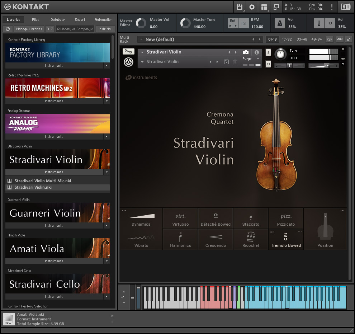355x334 pixels.
Task: Toggle the instrument Solo (S) button
Action: pyautogui.click(x=268, y=53)
